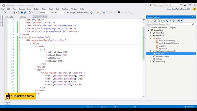
Task: Collapse the body tag outlining on line 10
Action: (19, 37)
